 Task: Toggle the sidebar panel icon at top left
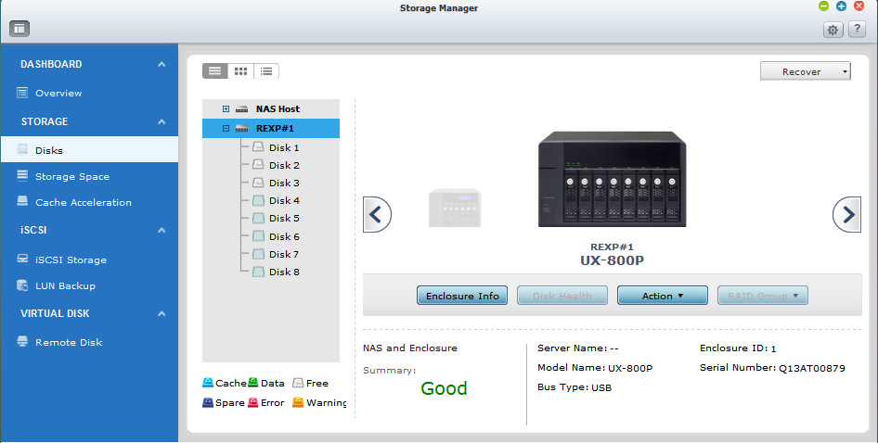(20, 29)
